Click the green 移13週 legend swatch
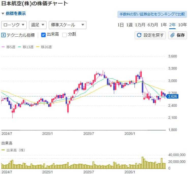 click(x=19, y=47)
